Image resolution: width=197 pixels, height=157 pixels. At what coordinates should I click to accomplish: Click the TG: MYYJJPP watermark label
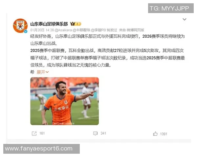click(171, 8)
